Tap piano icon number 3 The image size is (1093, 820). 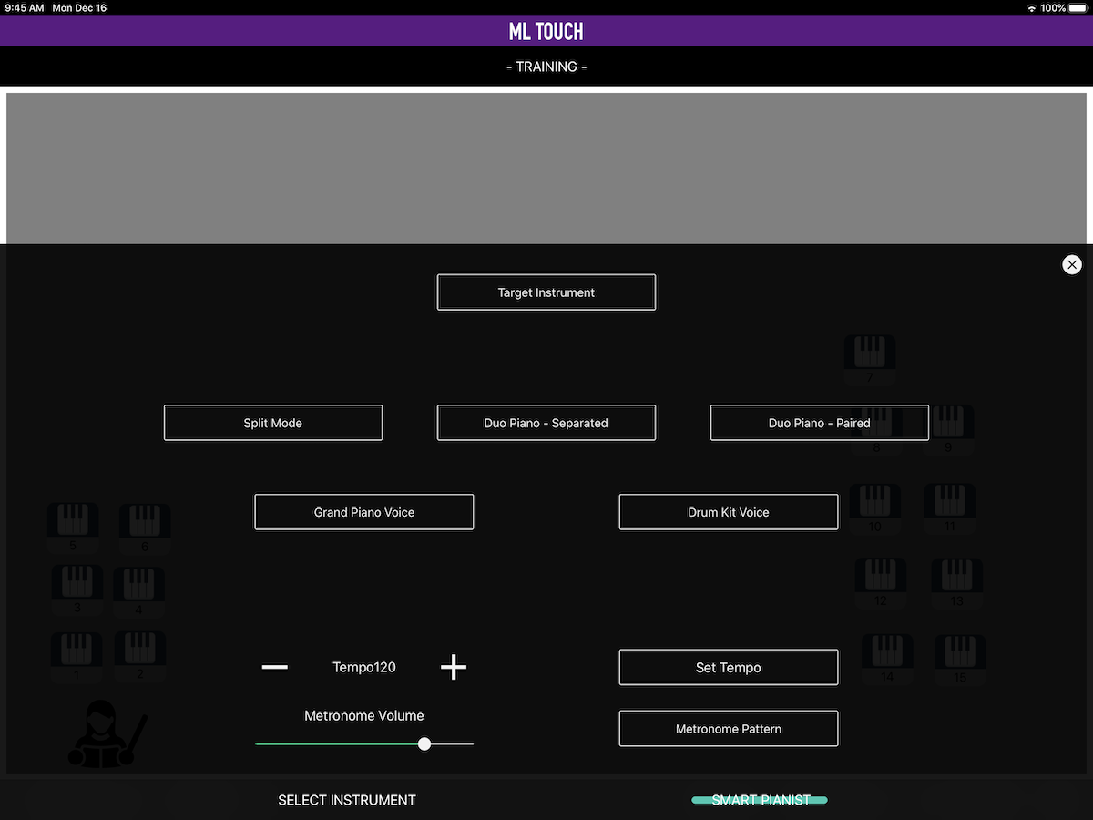coord(77,590)
